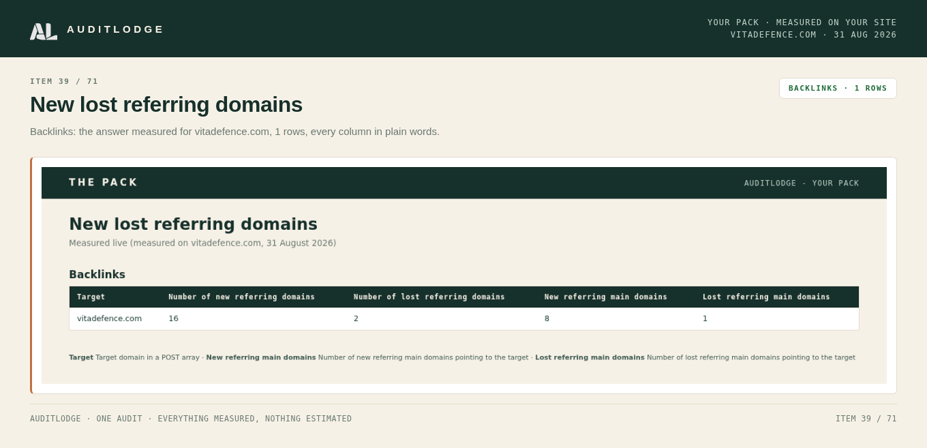Click Number of lost referring domains column header
Image resolution: width=927 pixels, height=448 pixels.
point(429,297)
